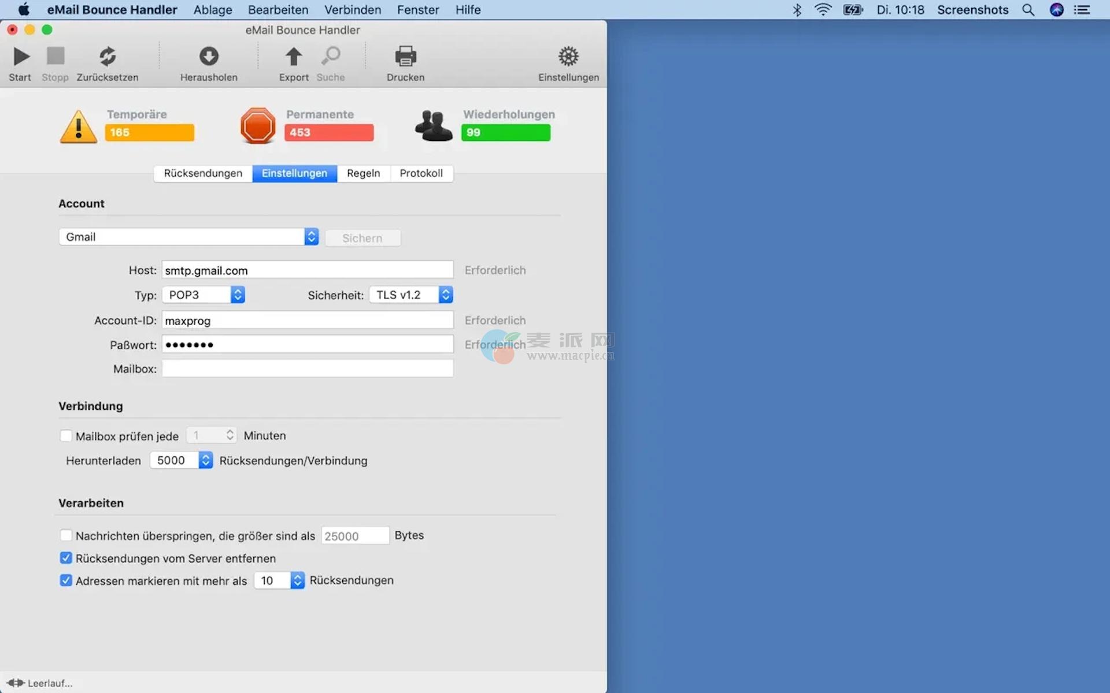1110x693 pixels.
Task: Enable 'Mailbox prüfen jede' checkbox
Action: click(x=66, y=436)
